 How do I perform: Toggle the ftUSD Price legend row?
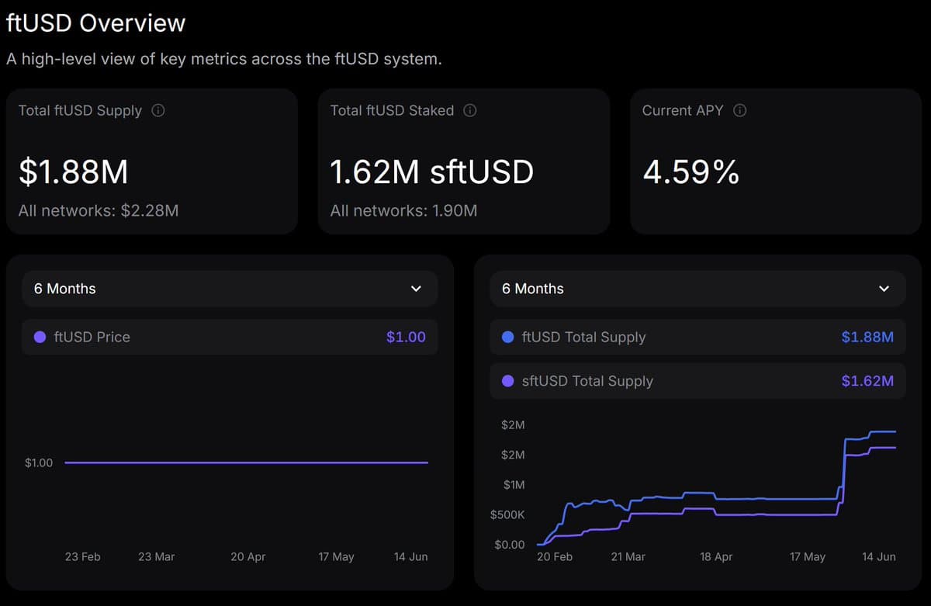(x=230, y=337)
